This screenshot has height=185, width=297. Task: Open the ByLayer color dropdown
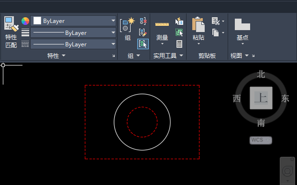coord(73,21)
